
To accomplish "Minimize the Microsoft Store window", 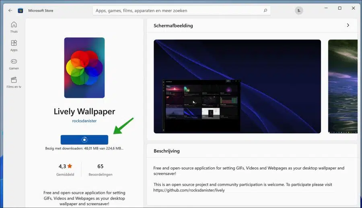I will [326, 8].
